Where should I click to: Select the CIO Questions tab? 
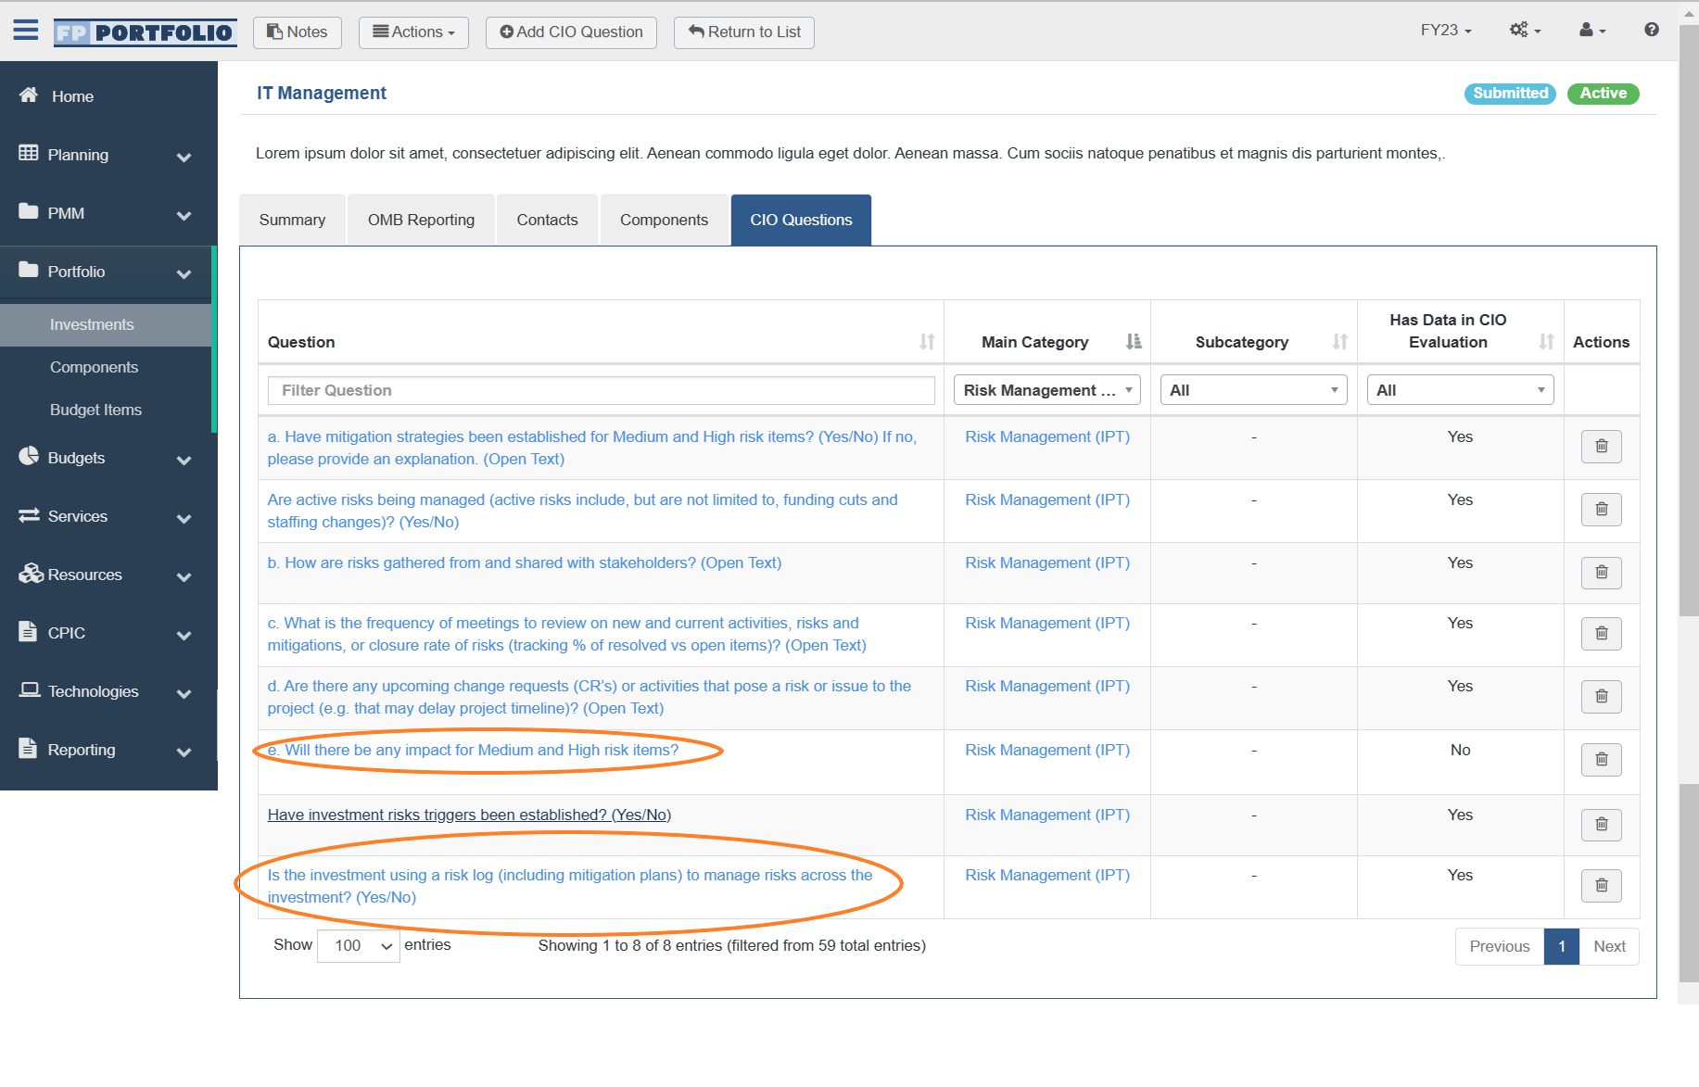[x=801, y=220]
